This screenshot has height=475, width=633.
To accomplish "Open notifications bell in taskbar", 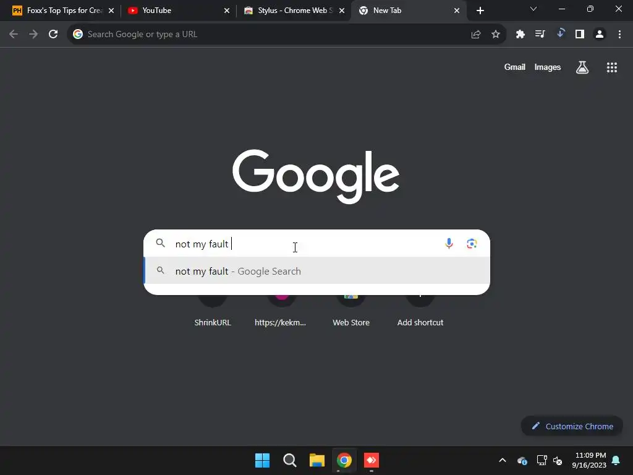I will click(616, 460).
